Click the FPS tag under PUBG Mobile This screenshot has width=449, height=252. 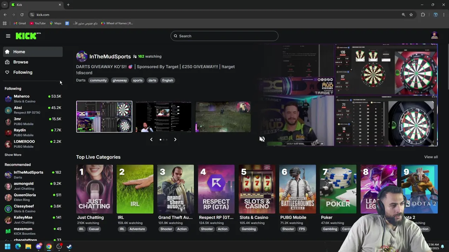302,229
